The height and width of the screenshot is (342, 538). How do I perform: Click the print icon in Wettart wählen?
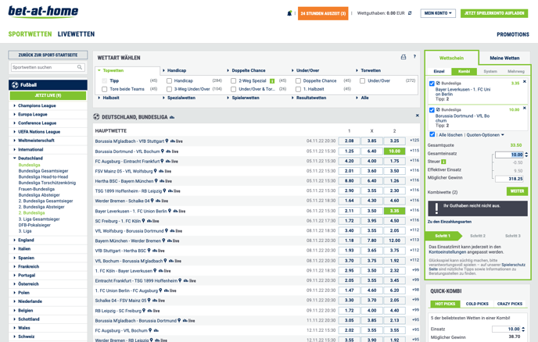pos(403,57)
